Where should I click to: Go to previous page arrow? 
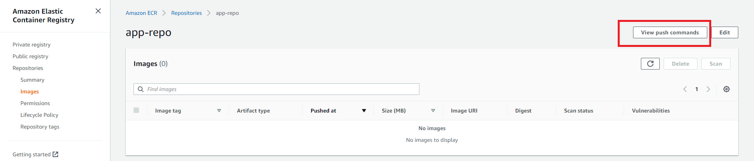(x=685, y=89)
